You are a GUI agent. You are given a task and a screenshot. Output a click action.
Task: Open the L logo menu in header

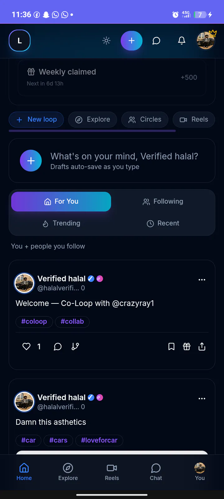pos(20,41)
